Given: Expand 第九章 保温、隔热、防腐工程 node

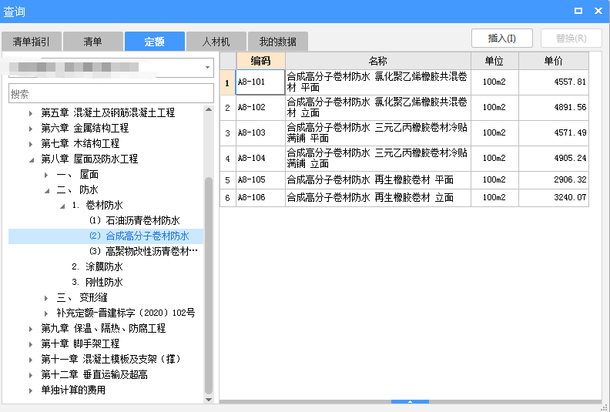Looking at the screenshot, I should tap(31, 329).
